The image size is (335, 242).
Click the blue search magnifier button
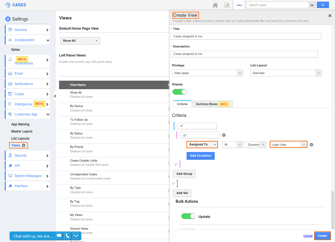(x=323, y=5)
